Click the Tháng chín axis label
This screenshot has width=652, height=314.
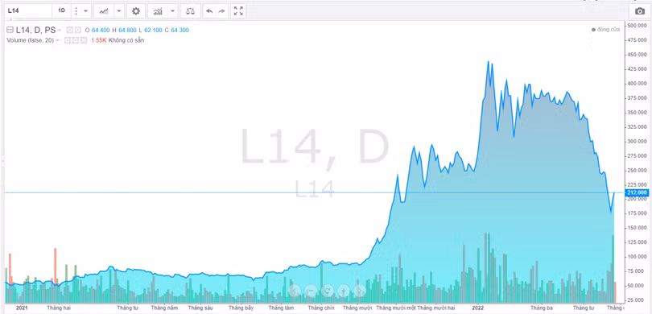[321, 308]
